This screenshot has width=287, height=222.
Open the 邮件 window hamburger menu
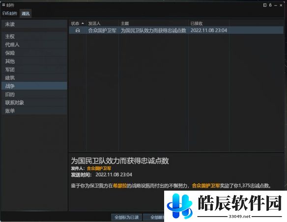point(3,5)
